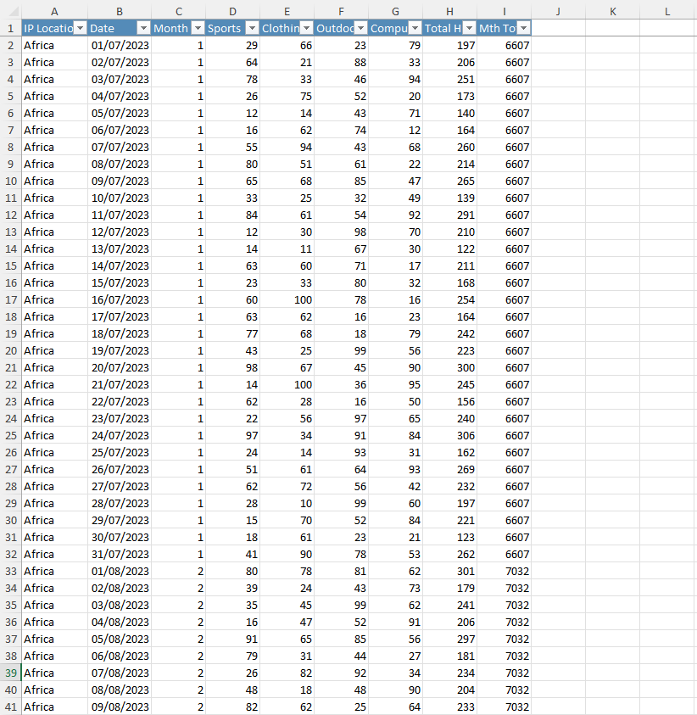The width and height of the screenshot is (697, 715).
Task: Select column K header
Action: [612, 11]
